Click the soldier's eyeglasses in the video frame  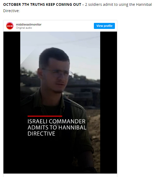click(58, 73)
